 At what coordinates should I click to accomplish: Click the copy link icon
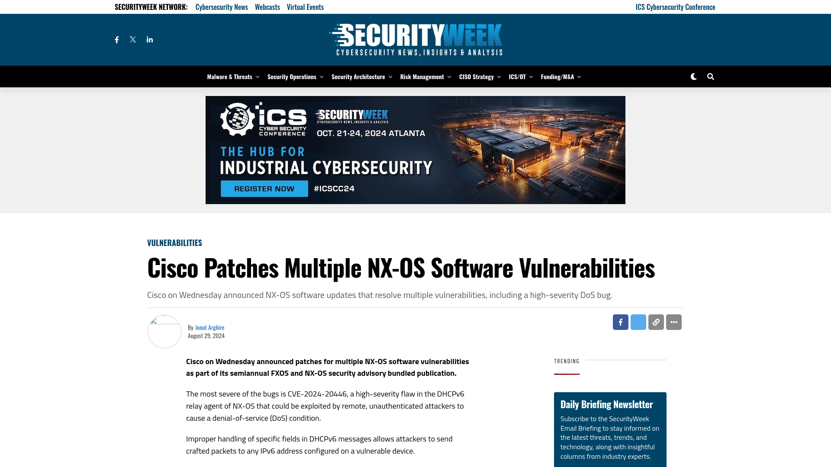(656, 322)
